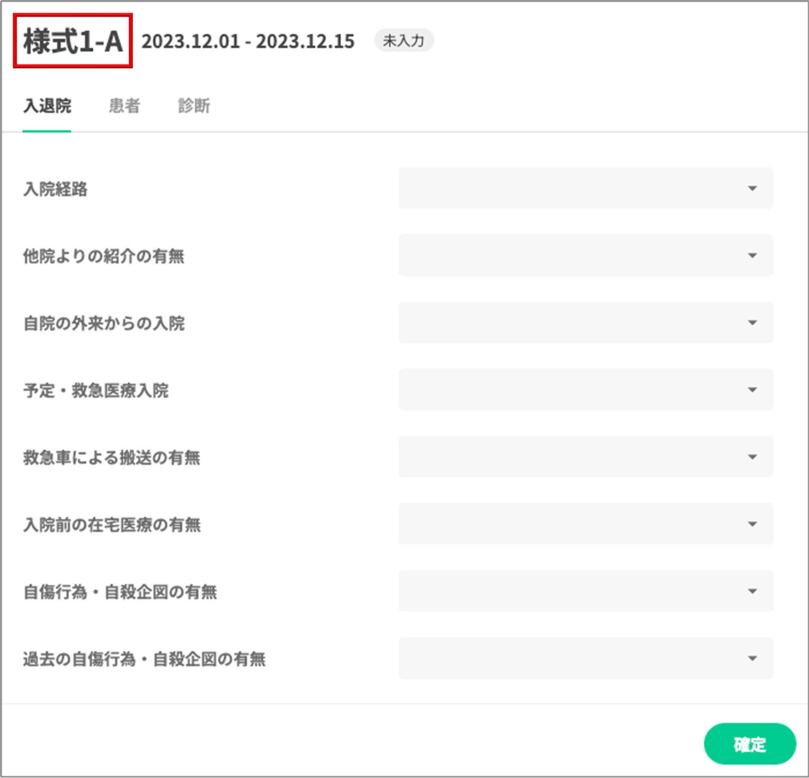Click the 未入力 status badge
This screenshot has width=809, height=778.
[403, 40]
